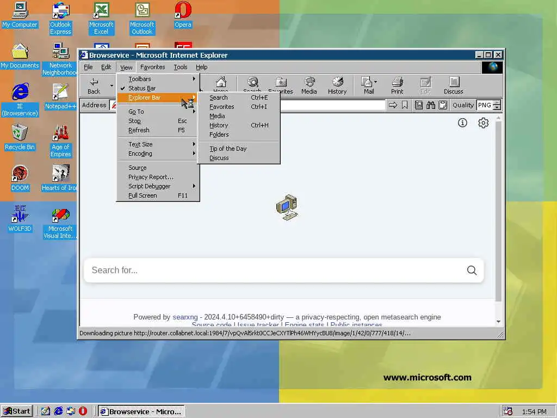Click the system tray scheduler icon

point(508,411)
